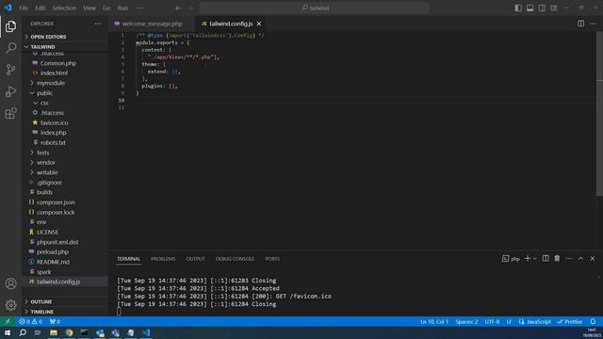This screenshot has height=339, width=603.
Task: Show errors and warnings in status bar
Action: (x=31, y=322)
